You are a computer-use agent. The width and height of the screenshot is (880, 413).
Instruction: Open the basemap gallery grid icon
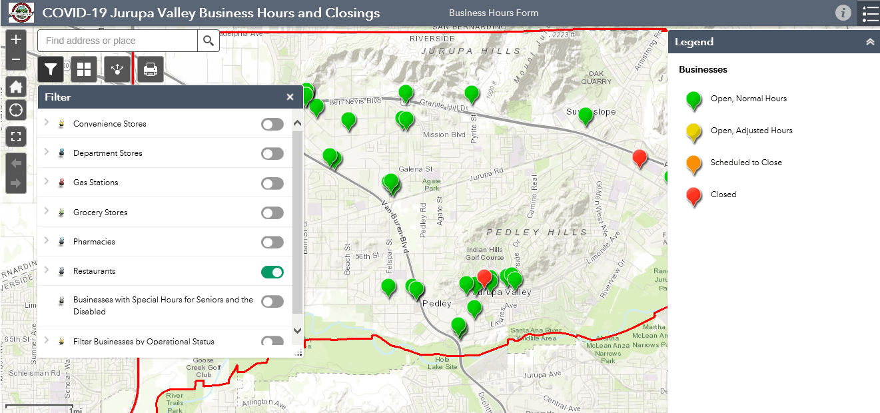(84, 69)
